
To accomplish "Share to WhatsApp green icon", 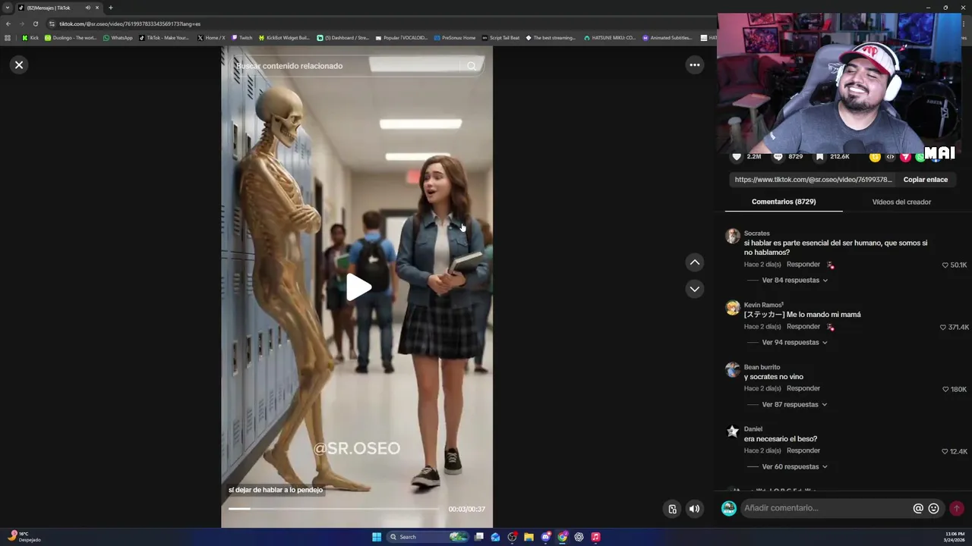I will click(x=920, y=157).
